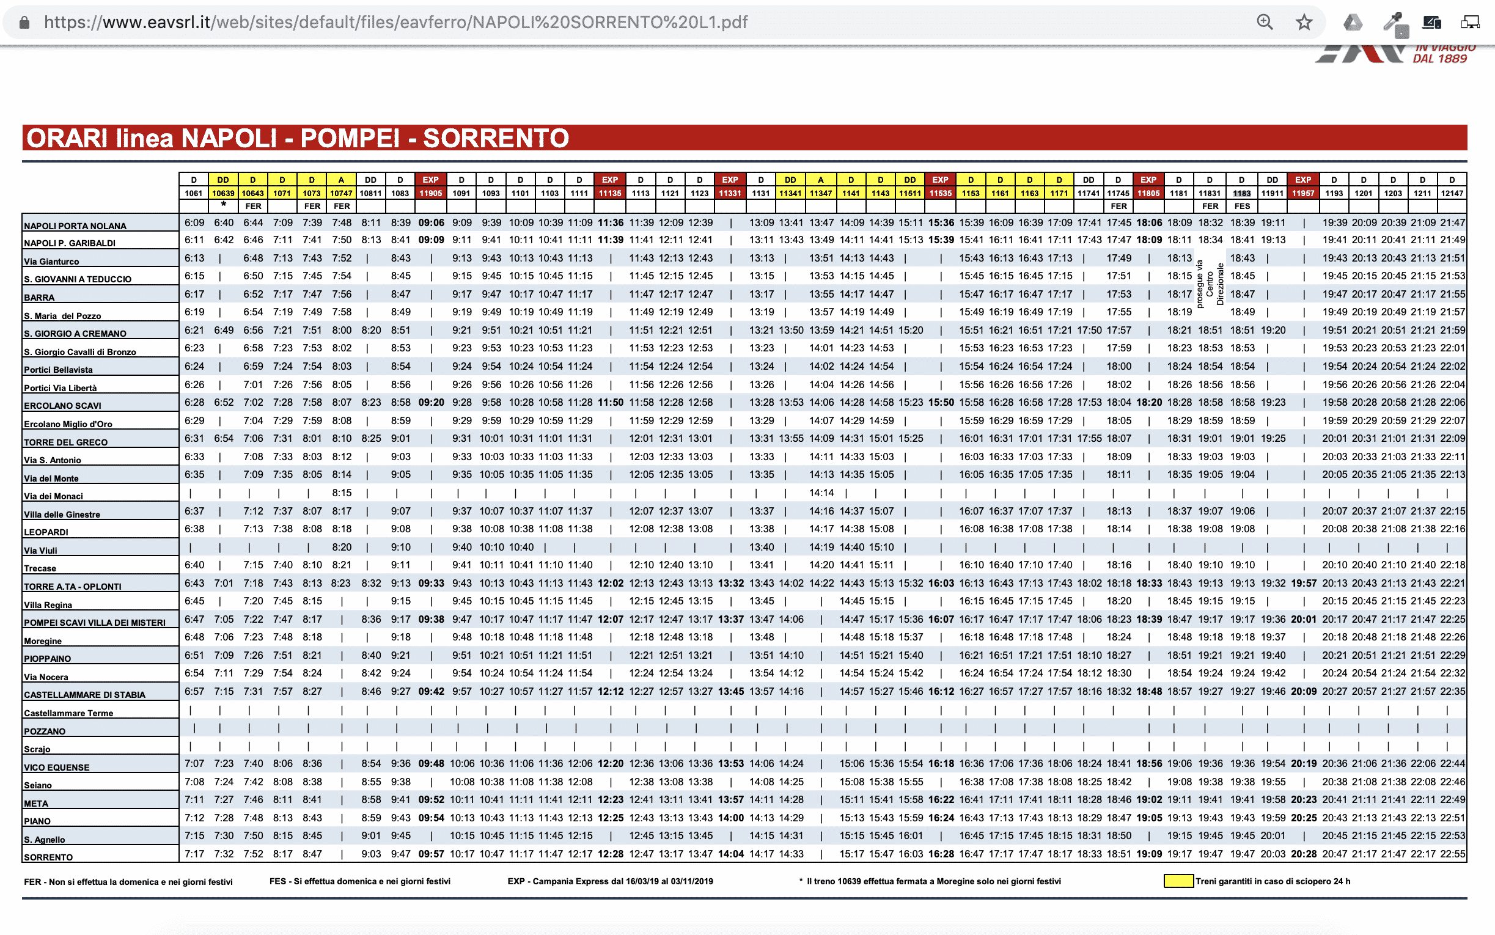Click the yellow legend swatch for guaranteed trains
1495x935 pixels.
(1178, 881)
